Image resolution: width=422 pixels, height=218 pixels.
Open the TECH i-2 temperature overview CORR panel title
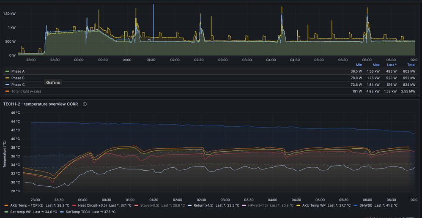[x=41, y=104]
